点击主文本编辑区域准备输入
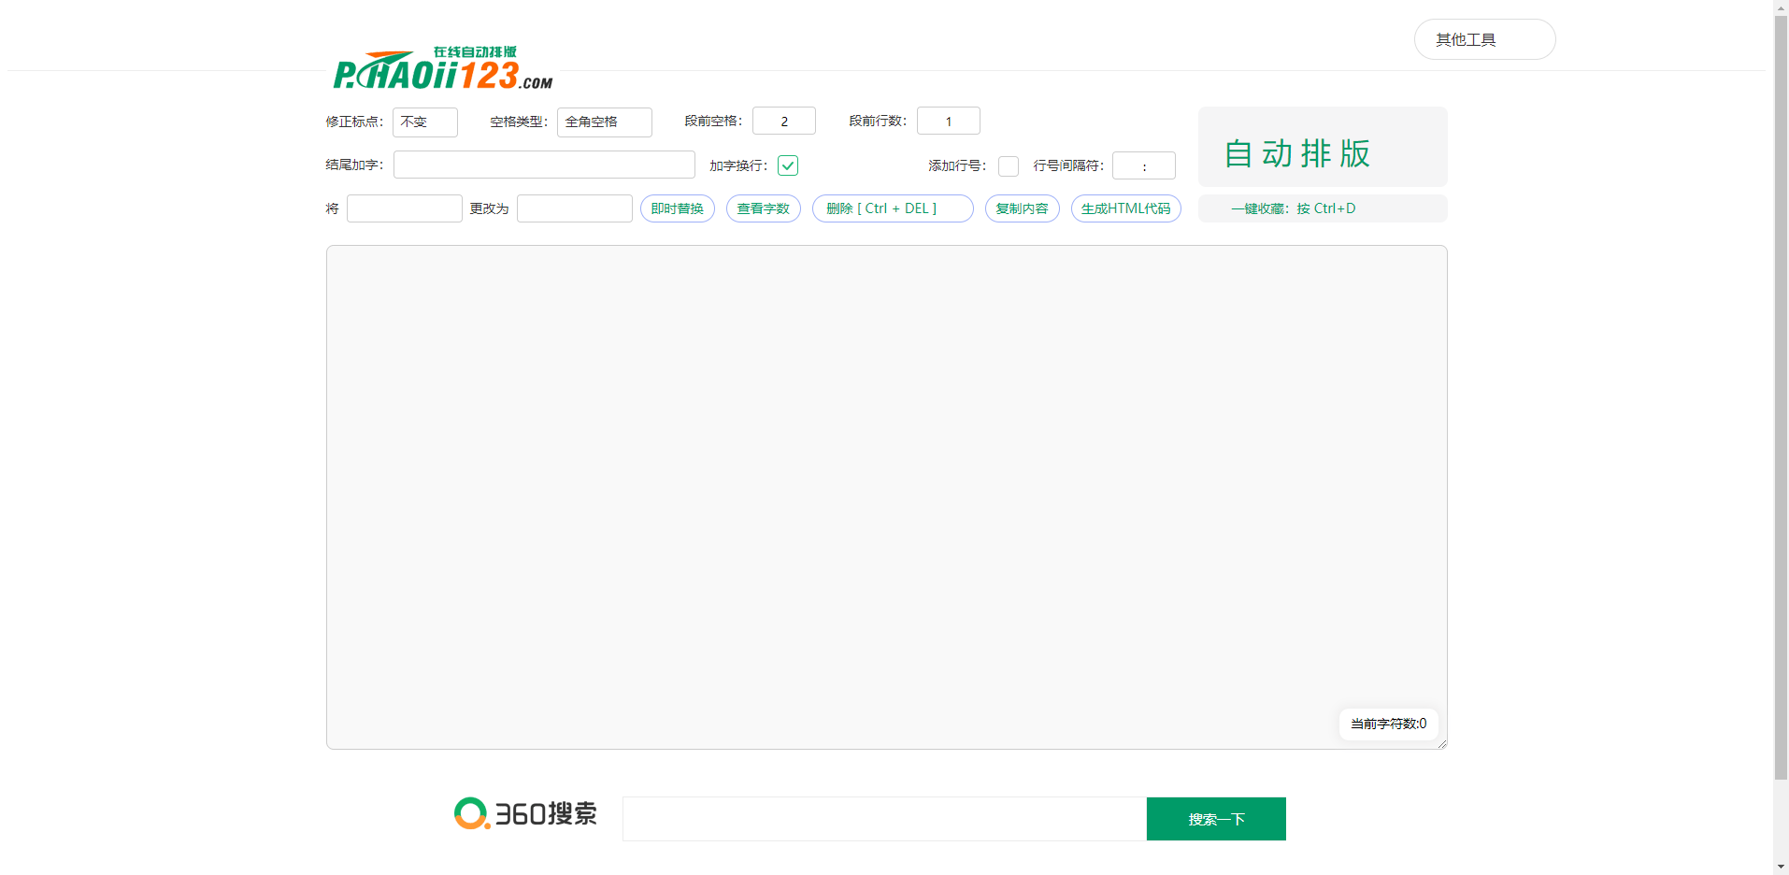1789x875 pixels. [x=886, y=495]
